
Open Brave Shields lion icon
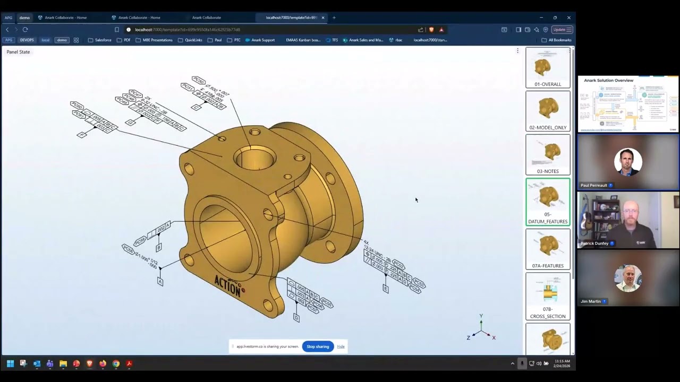pyautogui.click(x=431, y=30)
